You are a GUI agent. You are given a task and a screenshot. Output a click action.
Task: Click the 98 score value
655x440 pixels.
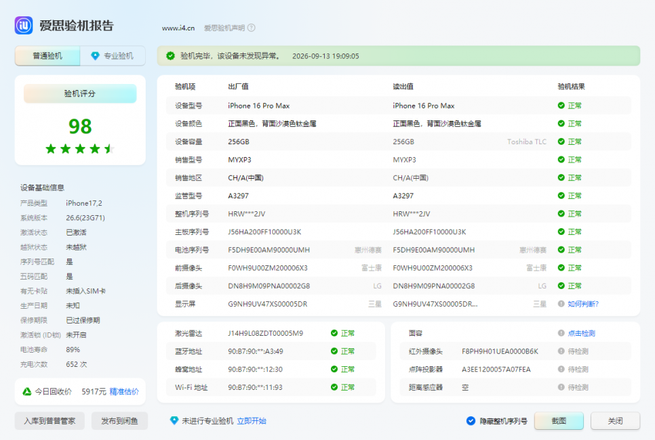click(x=80, y=127)
